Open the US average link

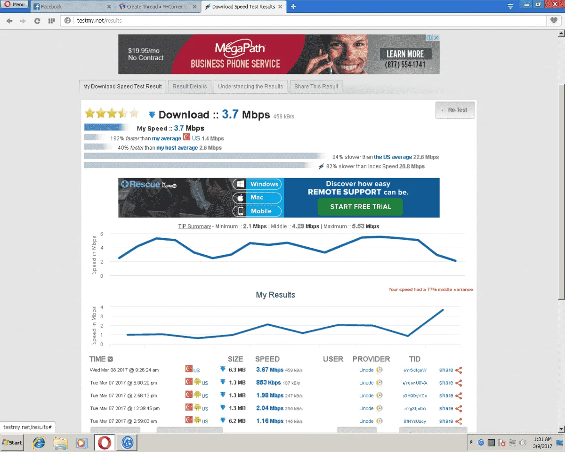click(393, 157)
